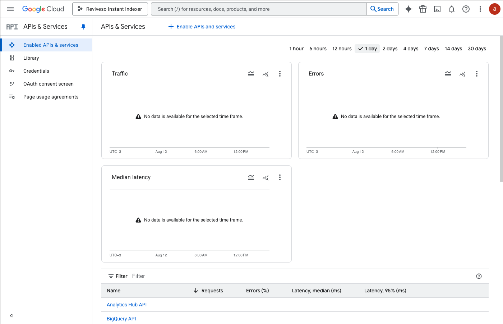Select the 1 hour time range
Screen dimensions: 503x324
pos(296,49)
